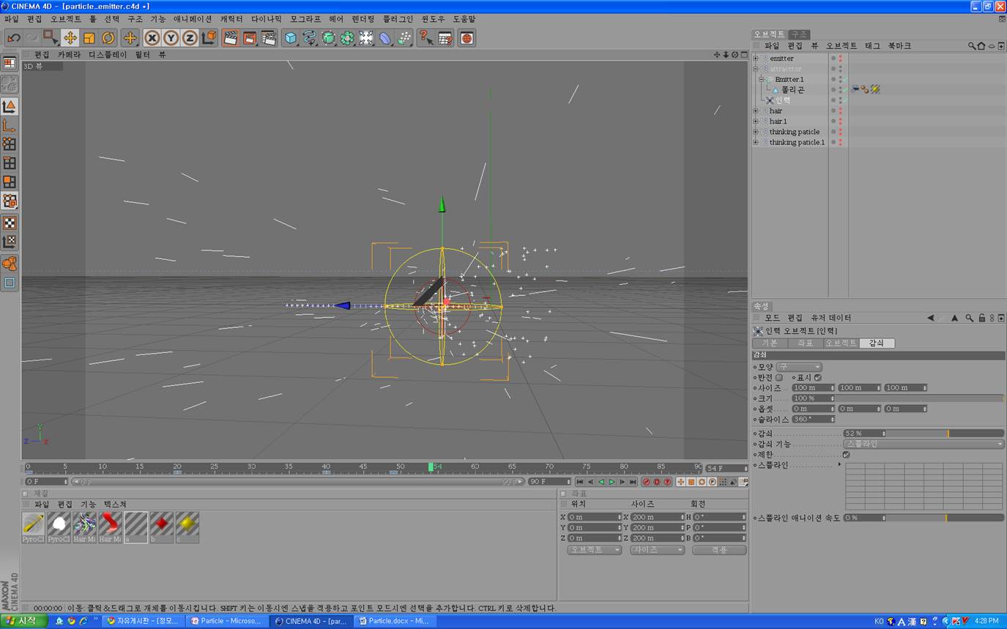Expand the emitter object in tree
The width and height of the screenshot is (1007, 629).
756,59
